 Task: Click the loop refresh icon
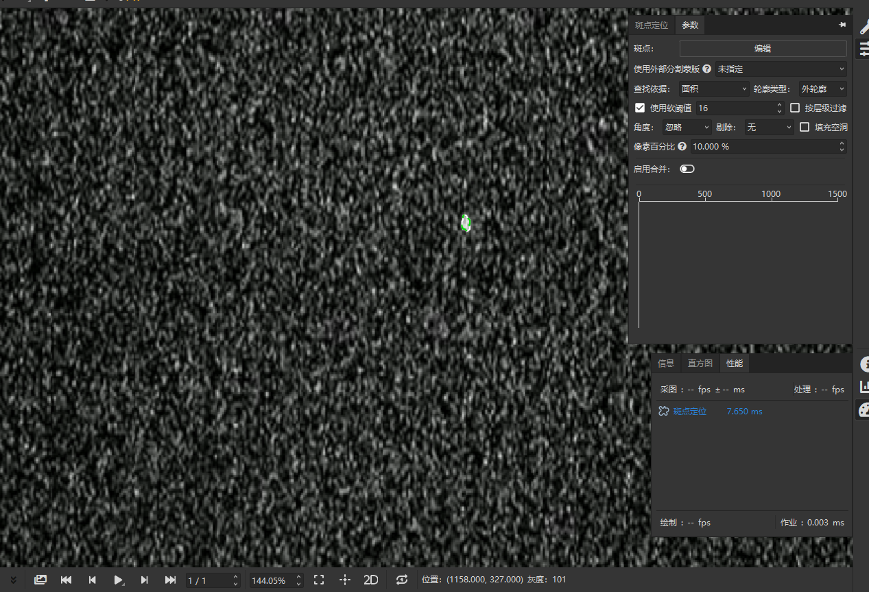(x=402, y=580)
